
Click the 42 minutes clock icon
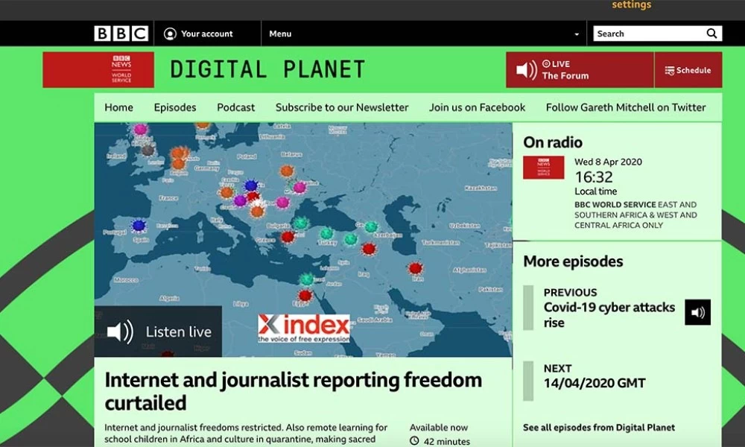coord(414,441)
